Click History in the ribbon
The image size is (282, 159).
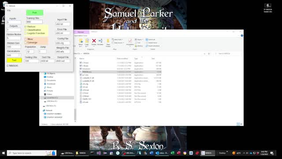(x=139, y=46)
